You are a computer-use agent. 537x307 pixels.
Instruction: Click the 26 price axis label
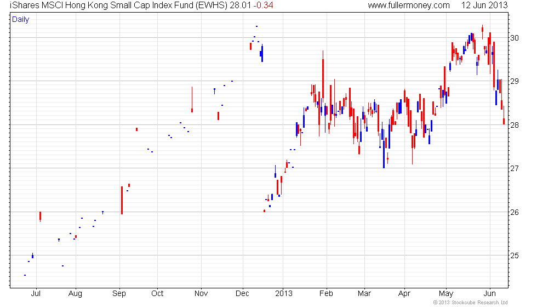(x=515, y=212)
